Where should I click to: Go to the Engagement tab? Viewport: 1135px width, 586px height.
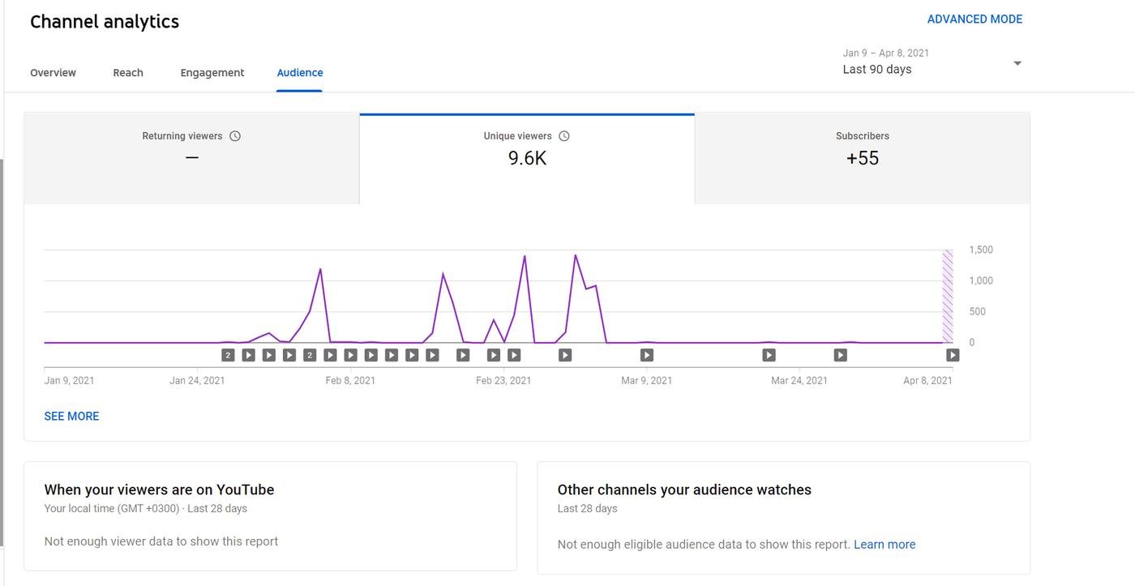(x=212, y=73)
